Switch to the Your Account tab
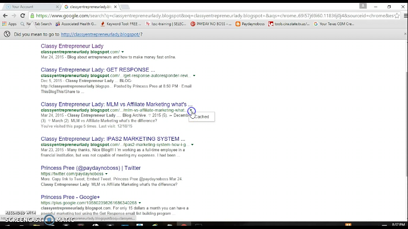The width and height of the screenshot is (408, 229). pos(31,7)
